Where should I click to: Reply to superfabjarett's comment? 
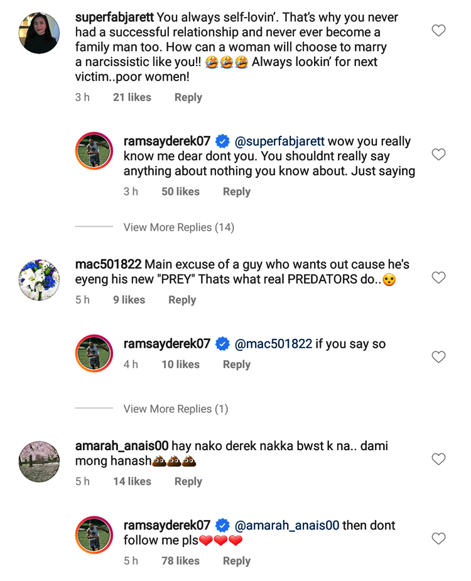pos(188,97)
